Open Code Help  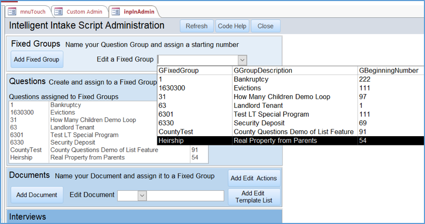232,26
